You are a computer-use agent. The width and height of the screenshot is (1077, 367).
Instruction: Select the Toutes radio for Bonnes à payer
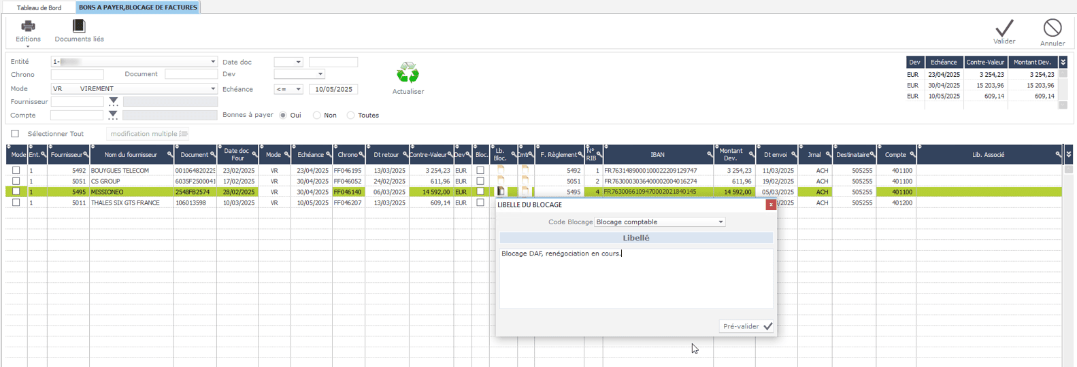coord(351,116)
